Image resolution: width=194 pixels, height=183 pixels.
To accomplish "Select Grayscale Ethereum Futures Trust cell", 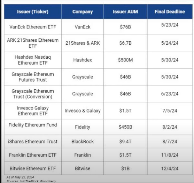I will [33, 77].
